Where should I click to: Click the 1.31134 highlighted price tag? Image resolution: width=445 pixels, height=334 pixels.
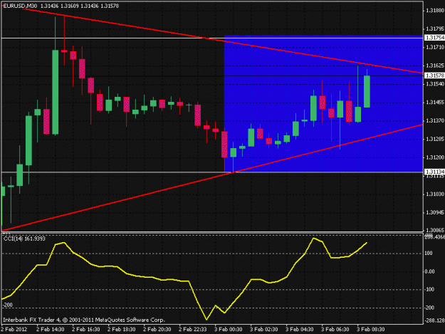(435, 172)
